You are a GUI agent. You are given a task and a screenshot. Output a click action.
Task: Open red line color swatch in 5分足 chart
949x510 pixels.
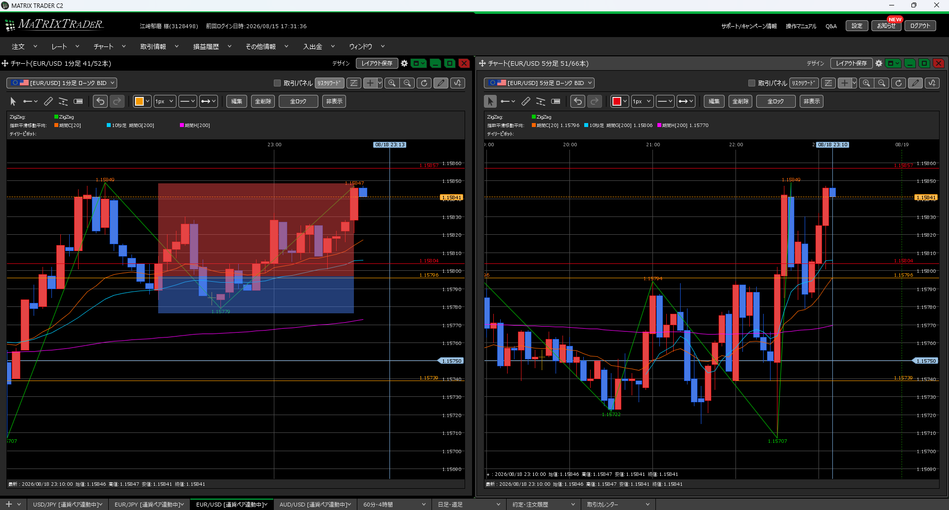(x=619, y=101)
